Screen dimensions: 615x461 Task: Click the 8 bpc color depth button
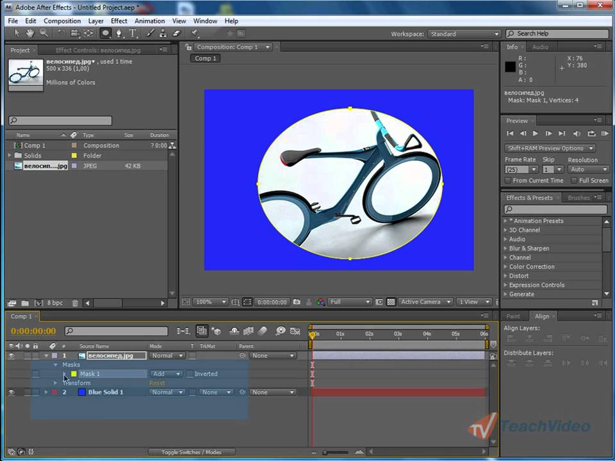55,303
